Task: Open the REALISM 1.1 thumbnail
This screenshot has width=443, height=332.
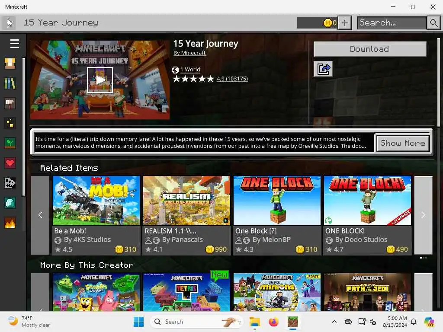Action: click(x=186, y=201)
